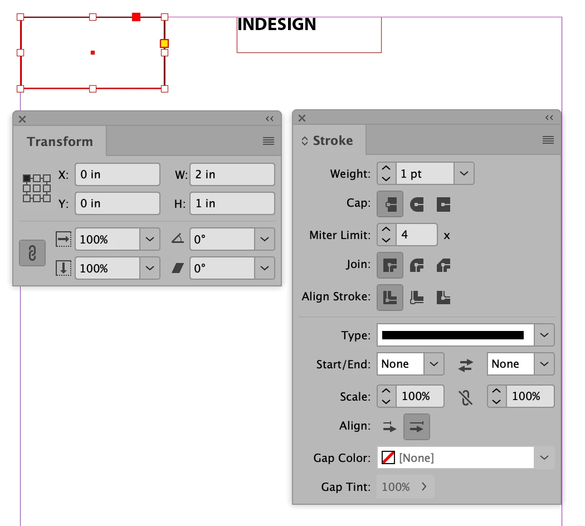Align stroke to inside
585x526 pixels.
pyautogui.click(x=417, y=298)
